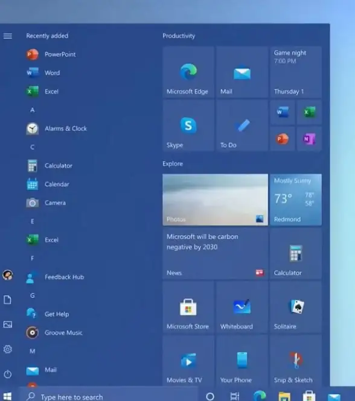The height and width of the screenshot is (401, 355).
Task: Open Game night calendar tile
Action: click(296, 72)
